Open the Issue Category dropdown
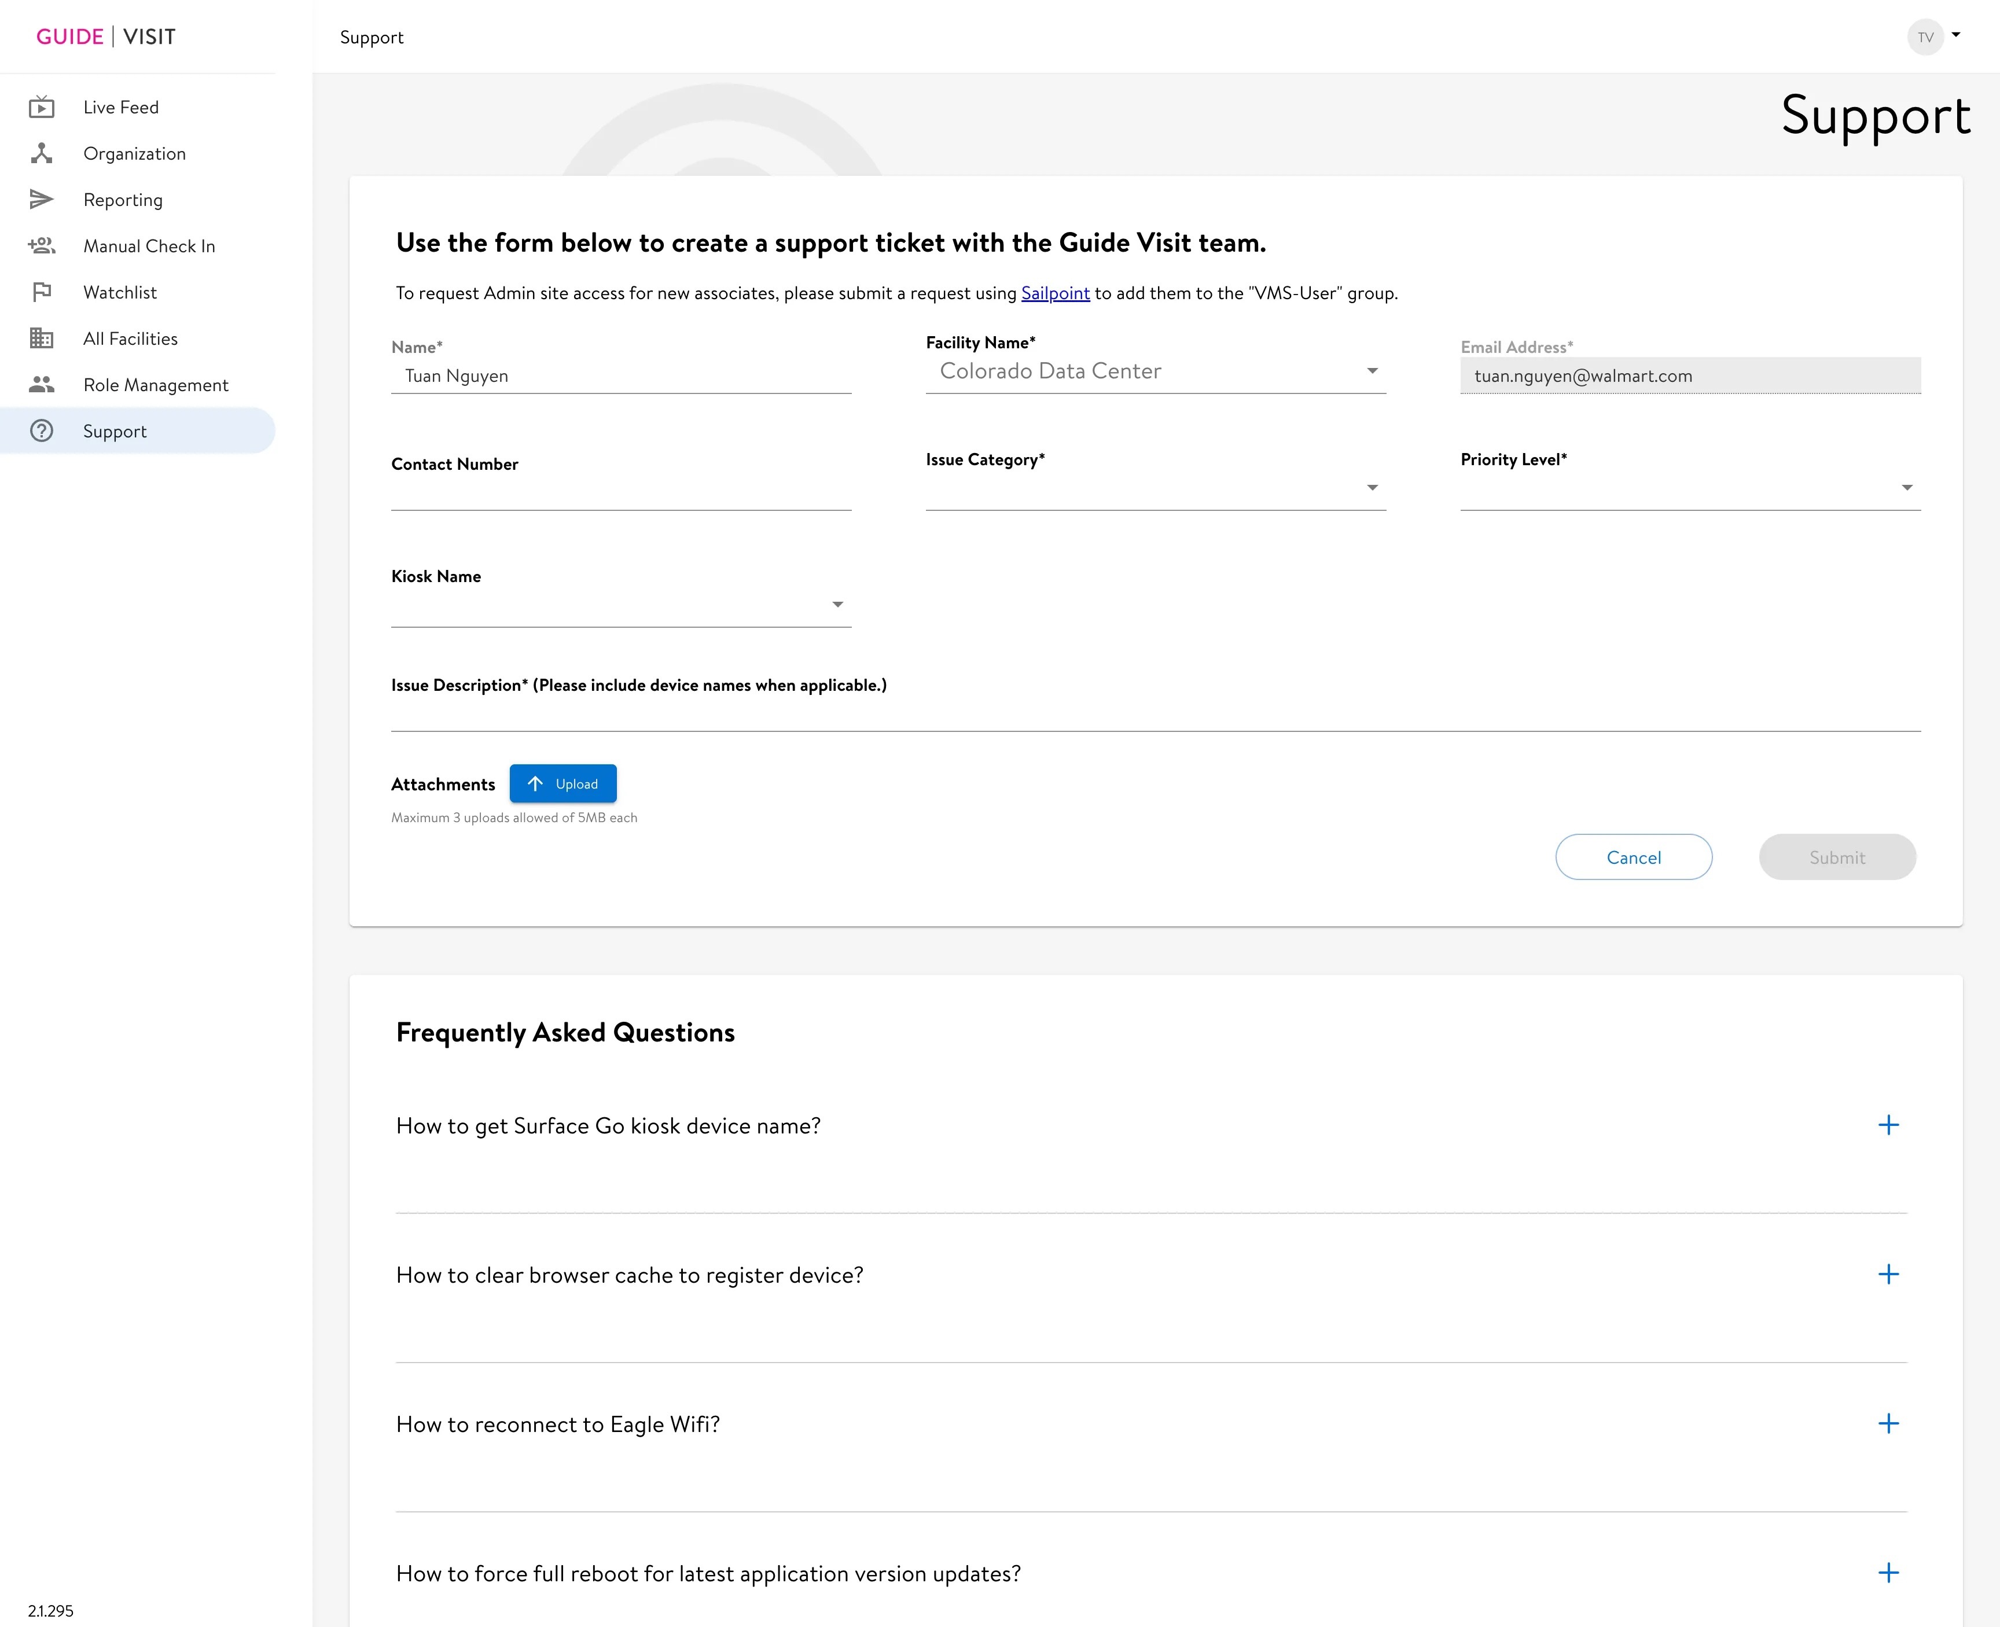2000x1627 pixels. point(1156,488)
